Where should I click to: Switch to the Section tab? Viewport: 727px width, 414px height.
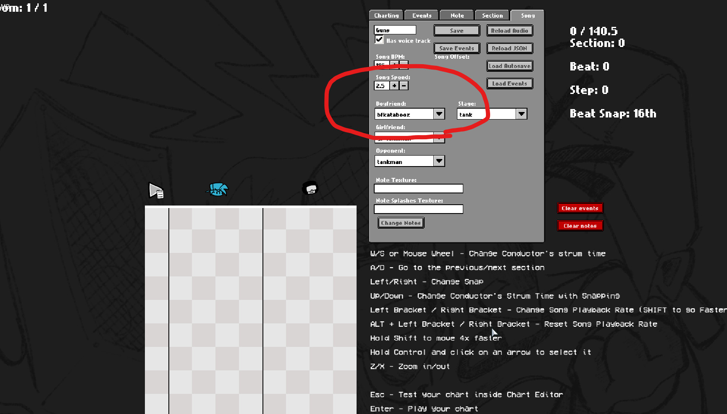click(x=492, y=16)
